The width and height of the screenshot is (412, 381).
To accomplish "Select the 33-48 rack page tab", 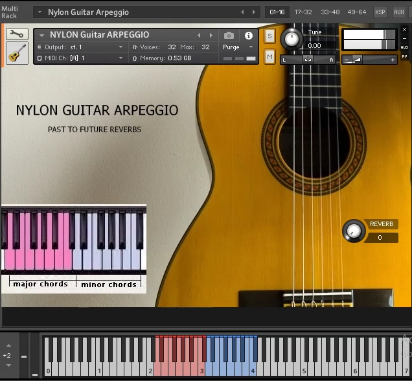I will coord(330,12).
